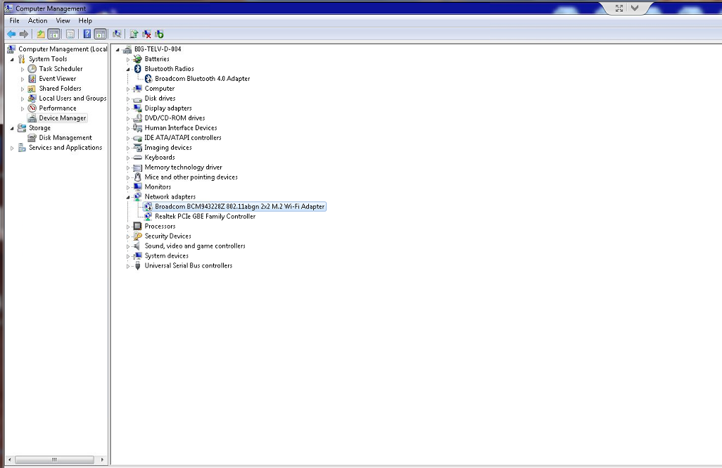Click the Scan for hardware changes icon

pyautogui.click(x=117, y=34)
